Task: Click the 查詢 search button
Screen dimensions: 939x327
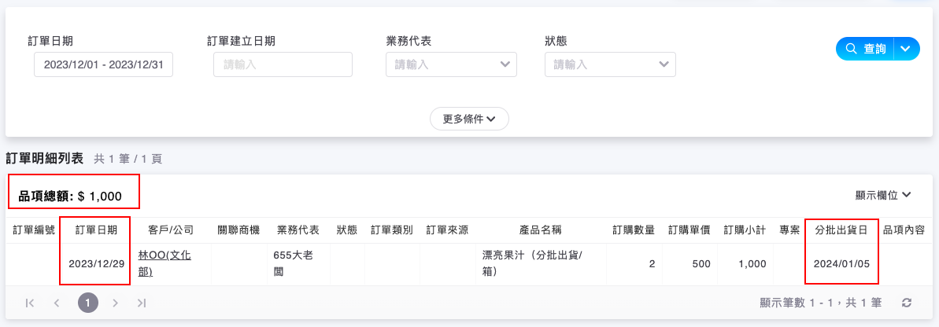Action: tap(865, 49)
